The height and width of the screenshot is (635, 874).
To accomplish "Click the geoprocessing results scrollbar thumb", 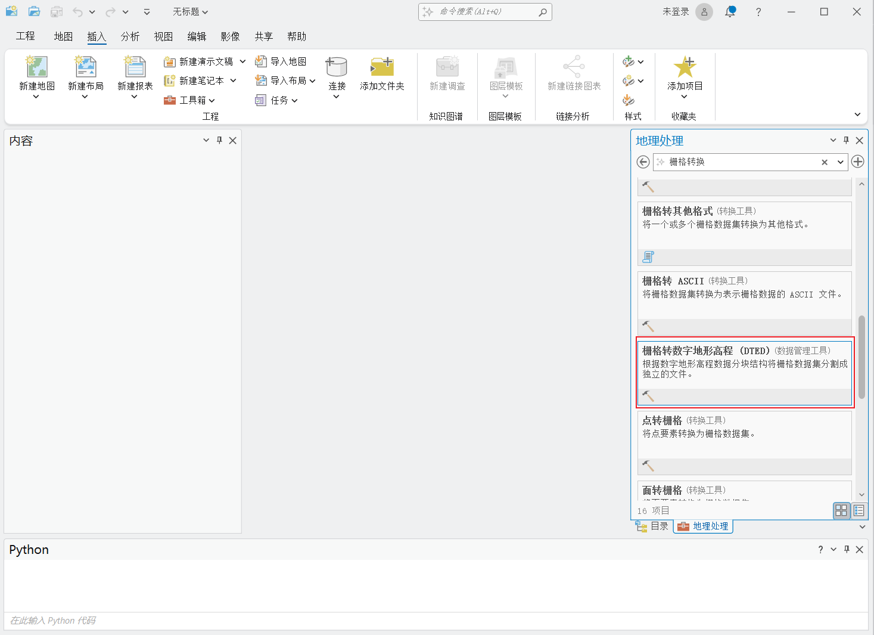I will coord(861,357).
